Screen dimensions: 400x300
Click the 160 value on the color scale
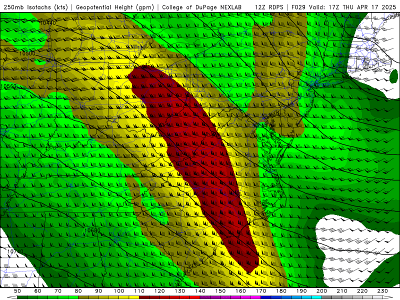[x=241, y=291]
